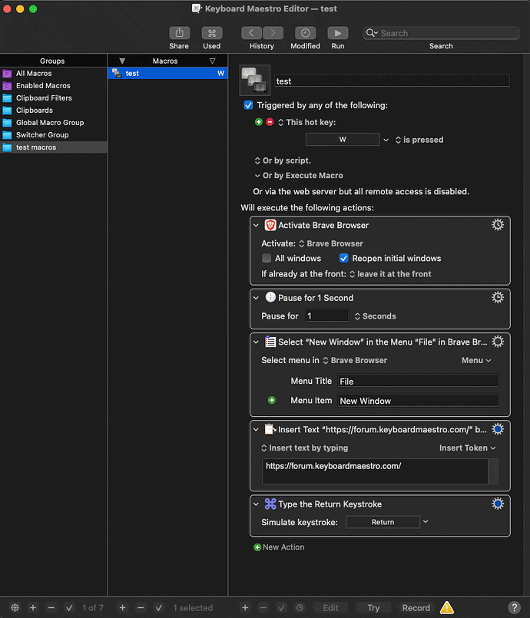The width and height of the screenshot is (530, 618).
Task: Change the Seconds unit popup
Action: tap(375, 316)
